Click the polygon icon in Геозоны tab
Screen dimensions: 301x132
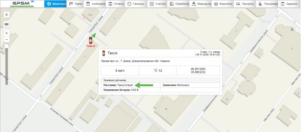[129, 4]
